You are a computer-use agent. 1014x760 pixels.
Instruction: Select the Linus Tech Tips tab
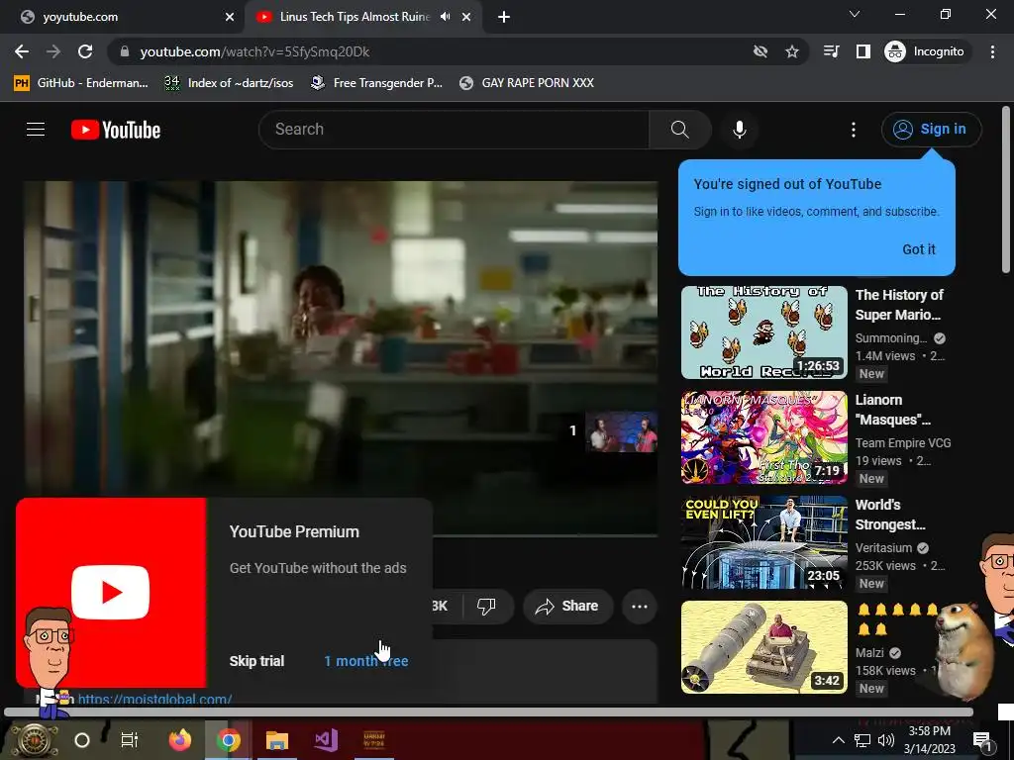(x=353, y=17)
